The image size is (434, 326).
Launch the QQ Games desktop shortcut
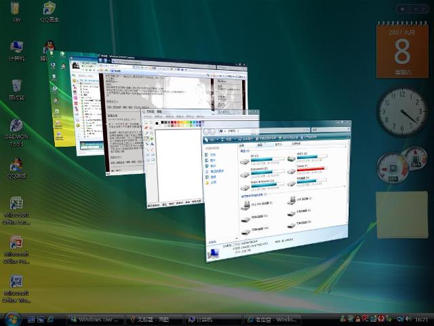tap(16, 166)
